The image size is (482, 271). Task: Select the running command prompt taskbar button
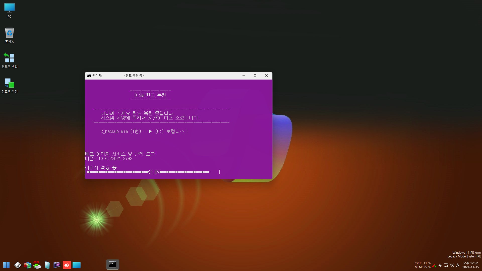112,264
